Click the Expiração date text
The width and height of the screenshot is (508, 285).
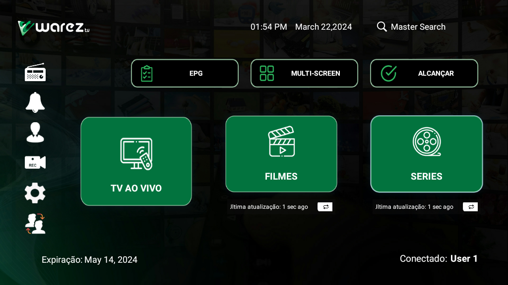[89, 260]
